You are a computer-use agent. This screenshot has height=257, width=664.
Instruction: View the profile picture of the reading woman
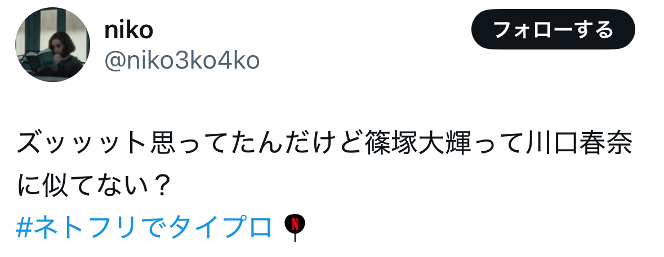click(x=53, y=45)
